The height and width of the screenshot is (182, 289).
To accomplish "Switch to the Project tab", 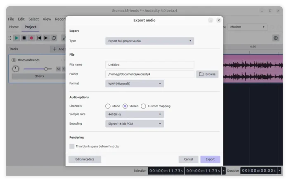I will (x=31, y=27).
